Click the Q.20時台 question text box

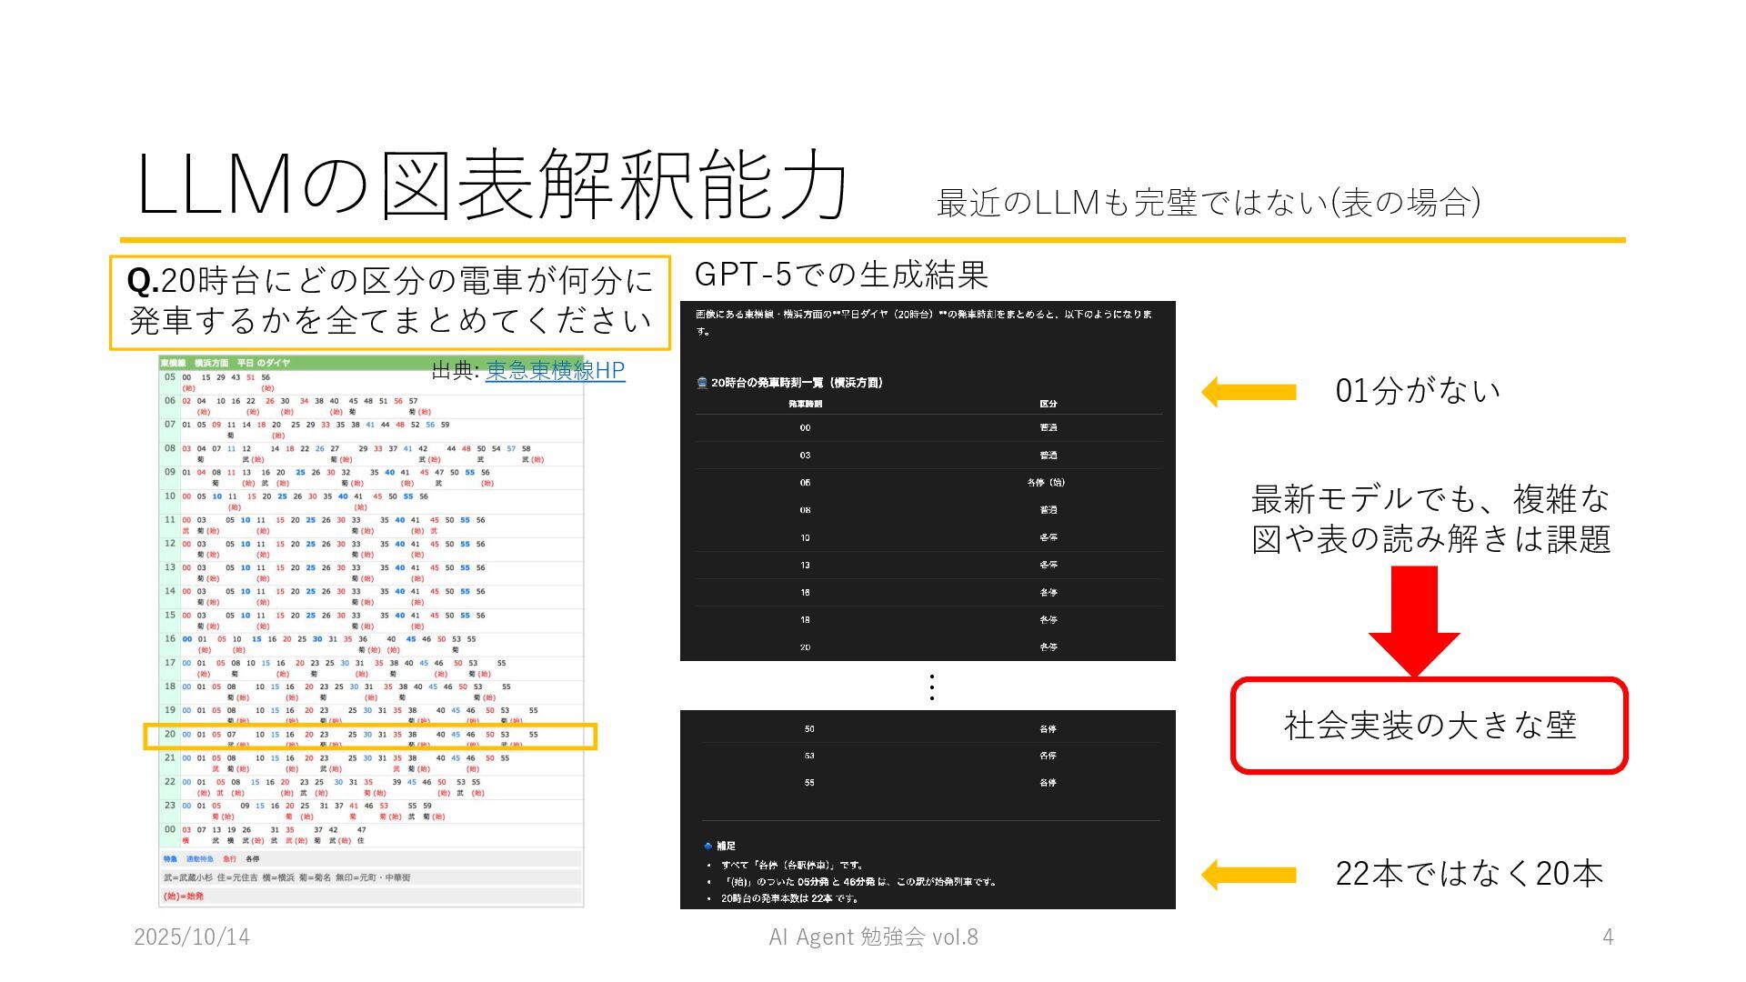390,302
